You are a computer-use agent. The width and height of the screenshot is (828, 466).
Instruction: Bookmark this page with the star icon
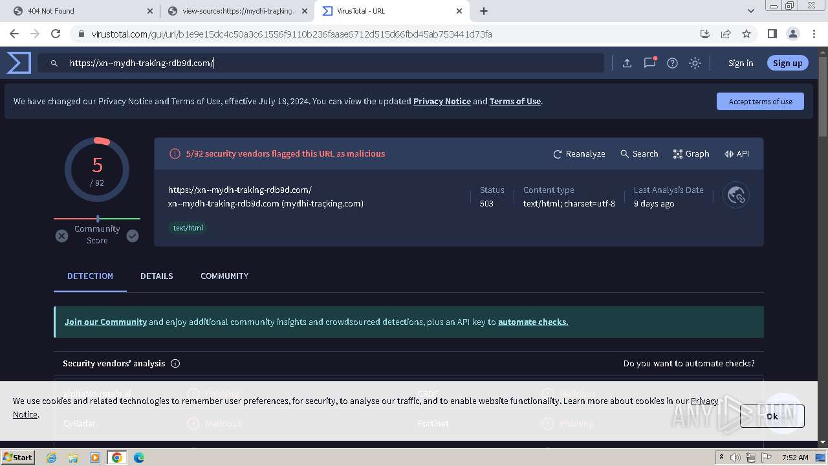click(746, 34)
